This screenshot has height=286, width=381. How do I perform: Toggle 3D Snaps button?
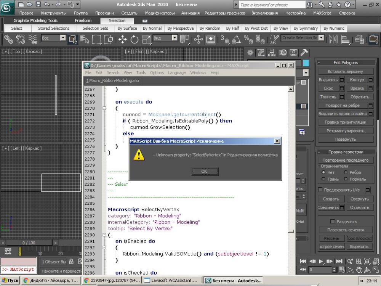225,39
